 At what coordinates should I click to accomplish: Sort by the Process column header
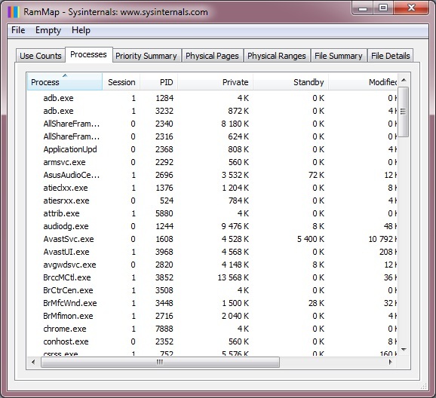65,82
